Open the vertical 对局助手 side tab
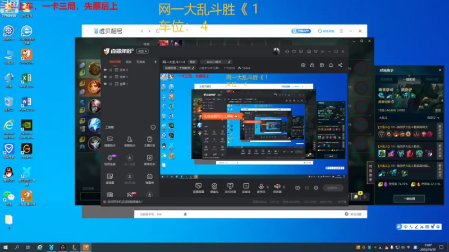The image size is (449, 252). click(370, 172)
